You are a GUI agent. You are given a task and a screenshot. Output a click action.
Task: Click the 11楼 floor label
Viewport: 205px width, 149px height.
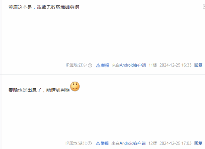coord(153,65)
